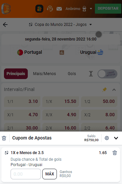
Task: Open the gift box promotions icon
Action: (39, 9)
